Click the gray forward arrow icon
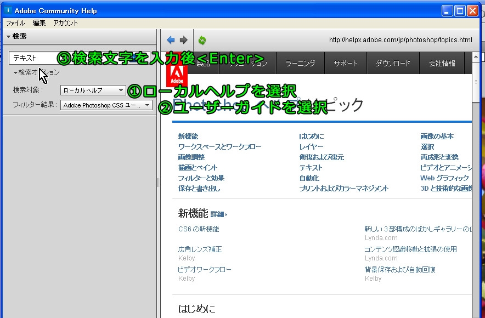This screenshot has height=318, width=485. [184, 40]
